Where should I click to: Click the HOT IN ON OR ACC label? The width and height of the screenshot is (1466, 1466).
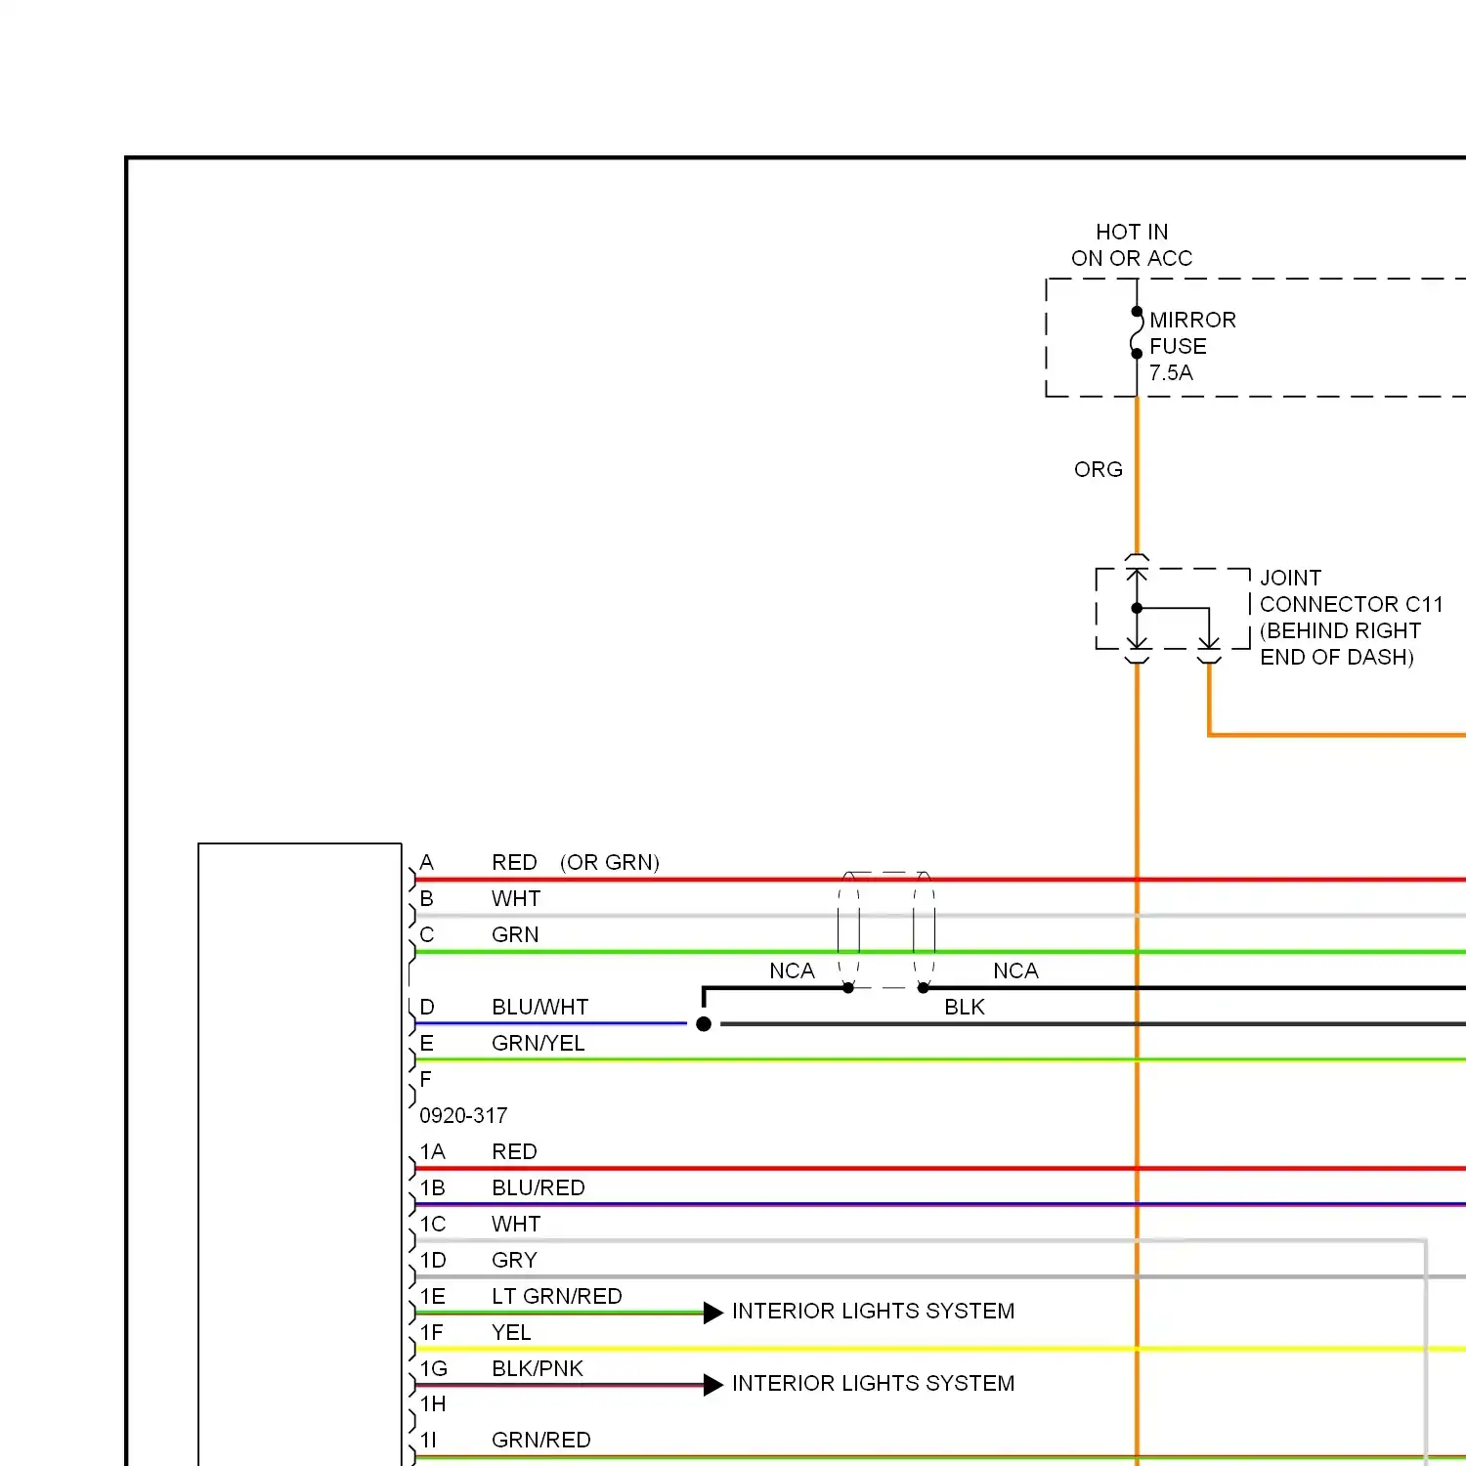click(1132, 245)
